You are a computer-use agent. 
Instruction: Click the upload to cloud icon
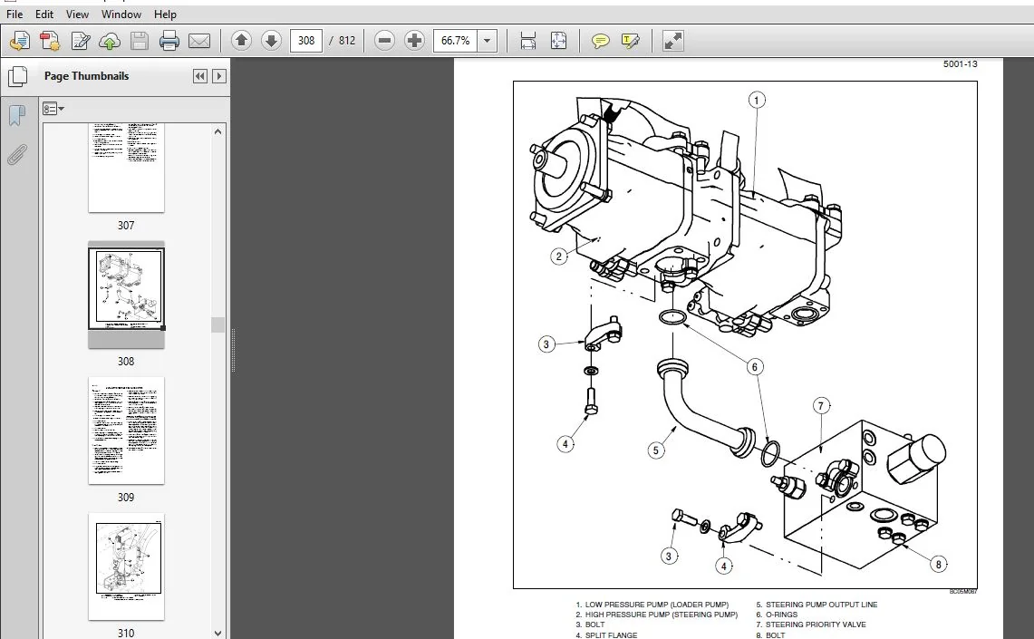[x=110, y=41]
